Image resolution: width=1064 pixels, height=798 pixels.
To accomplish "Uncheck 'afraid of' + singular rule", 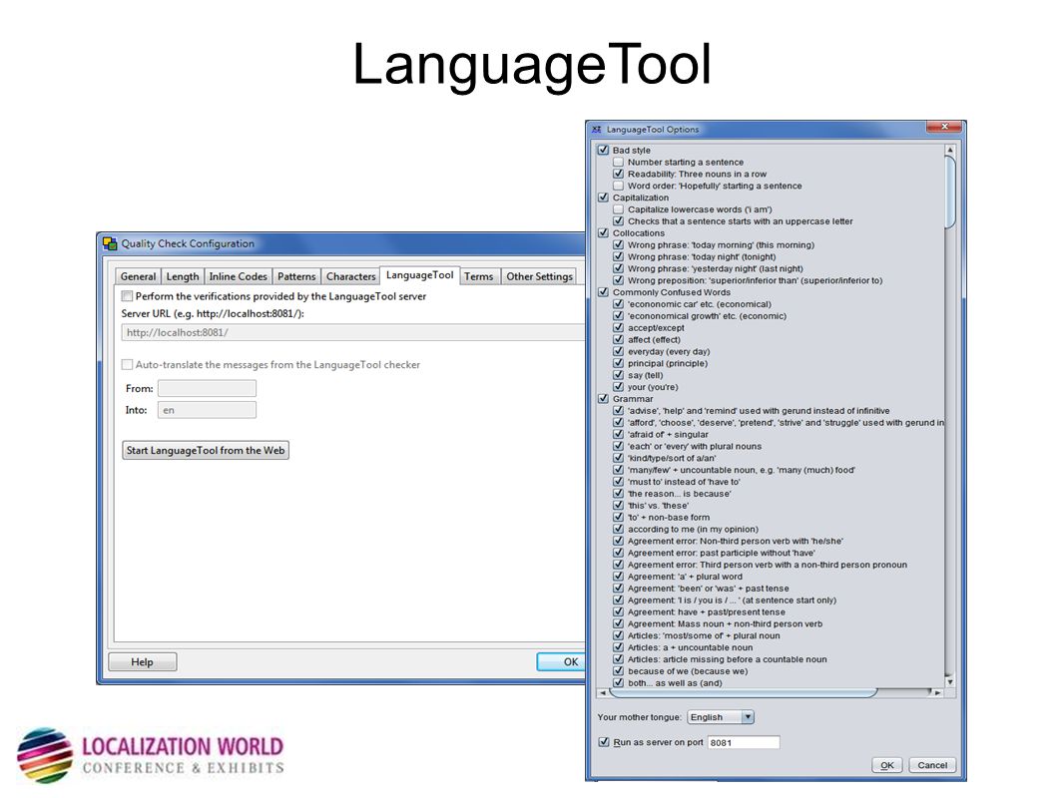I will pyautogui.click(x=618, y=435).
